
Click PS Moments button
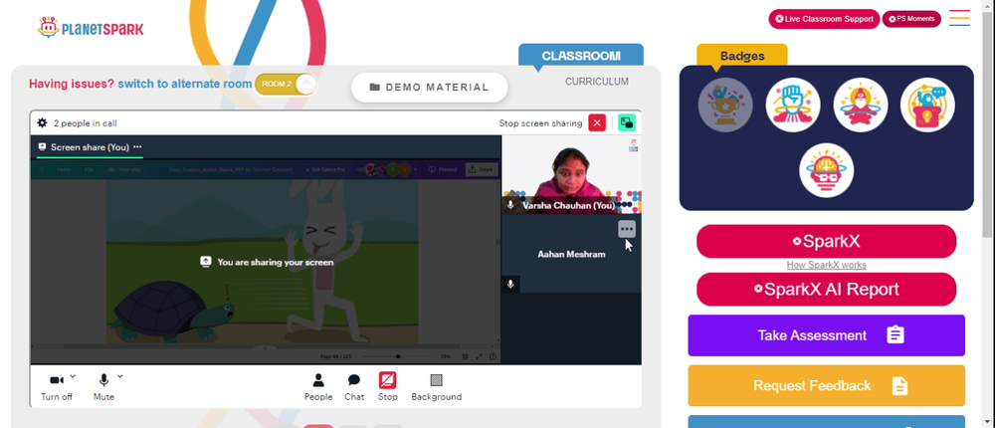[911, 19]
